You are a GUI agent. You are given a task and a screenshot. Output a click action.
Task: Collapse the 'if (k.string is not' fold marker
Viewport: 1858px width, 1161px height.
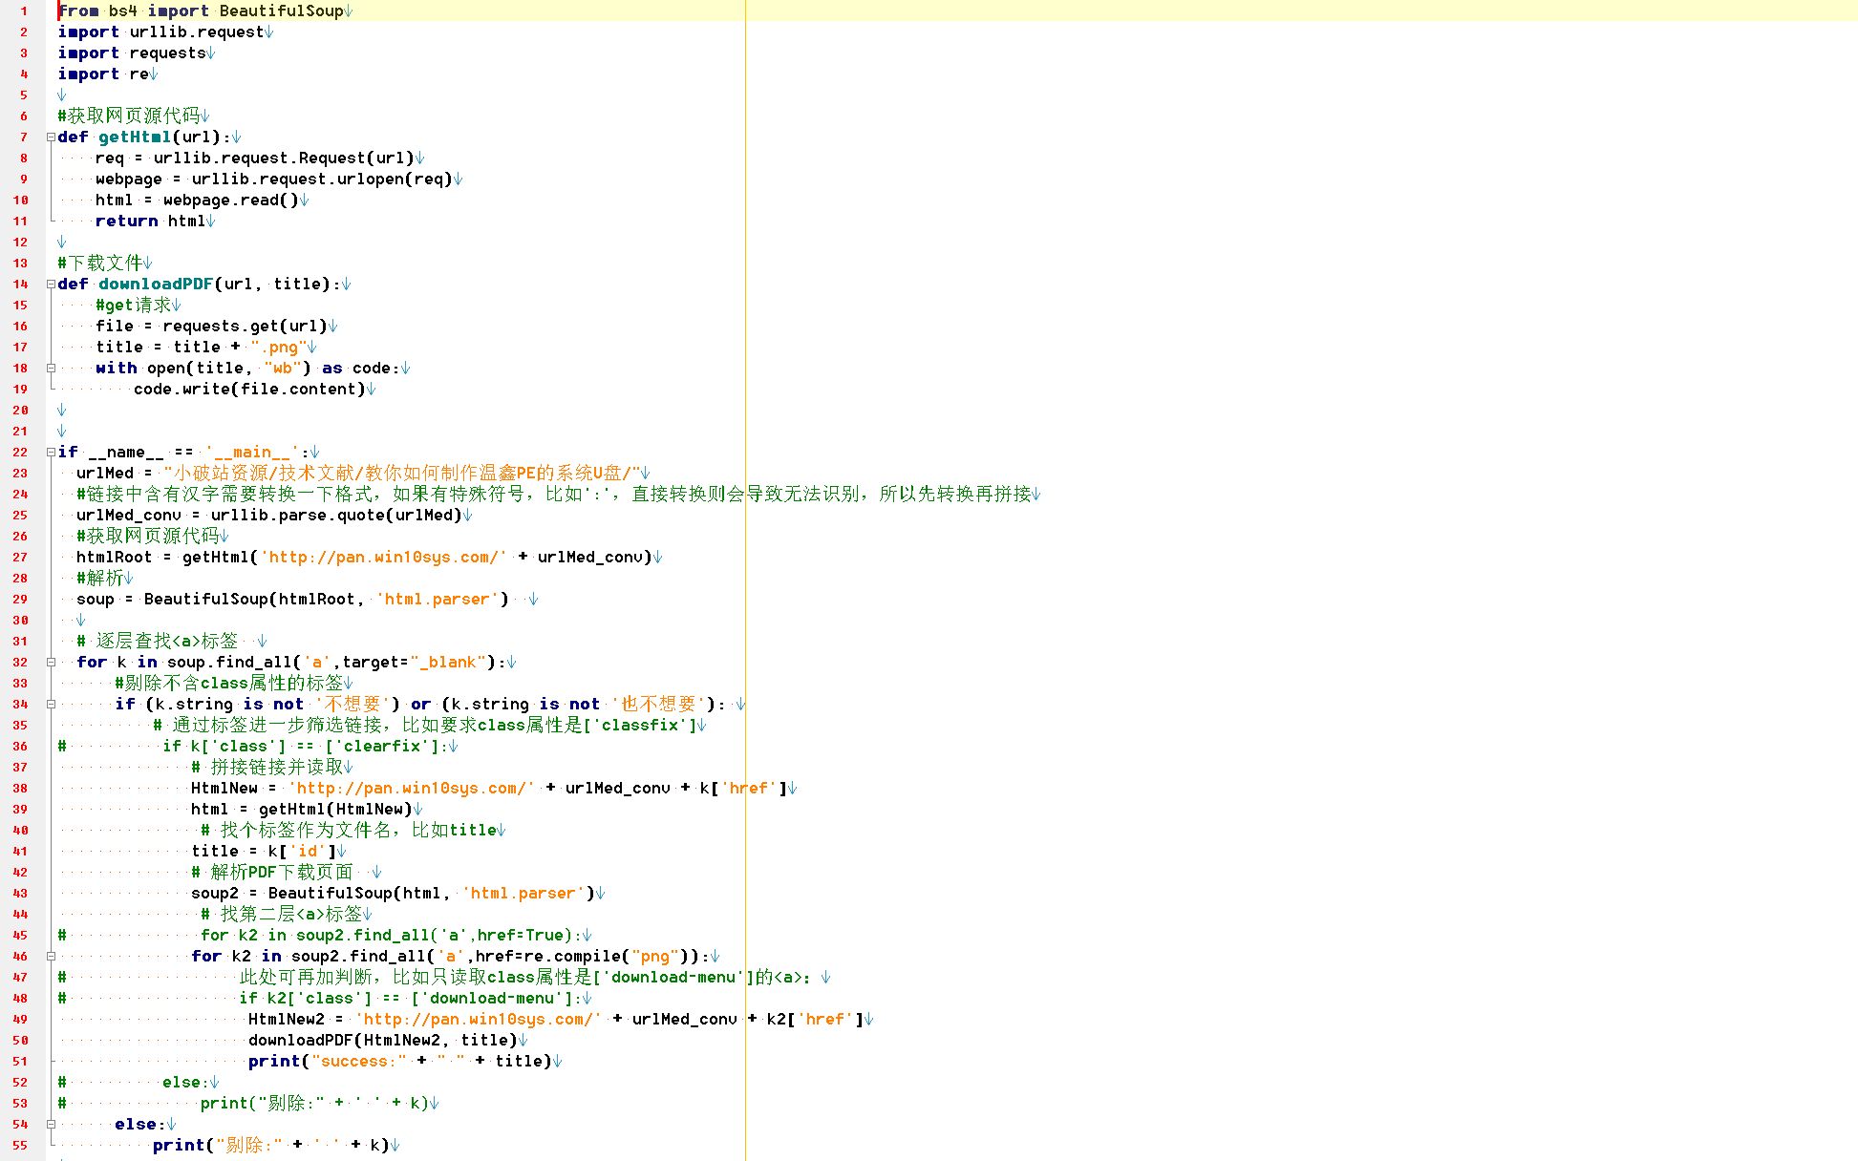tap(51, 704)
